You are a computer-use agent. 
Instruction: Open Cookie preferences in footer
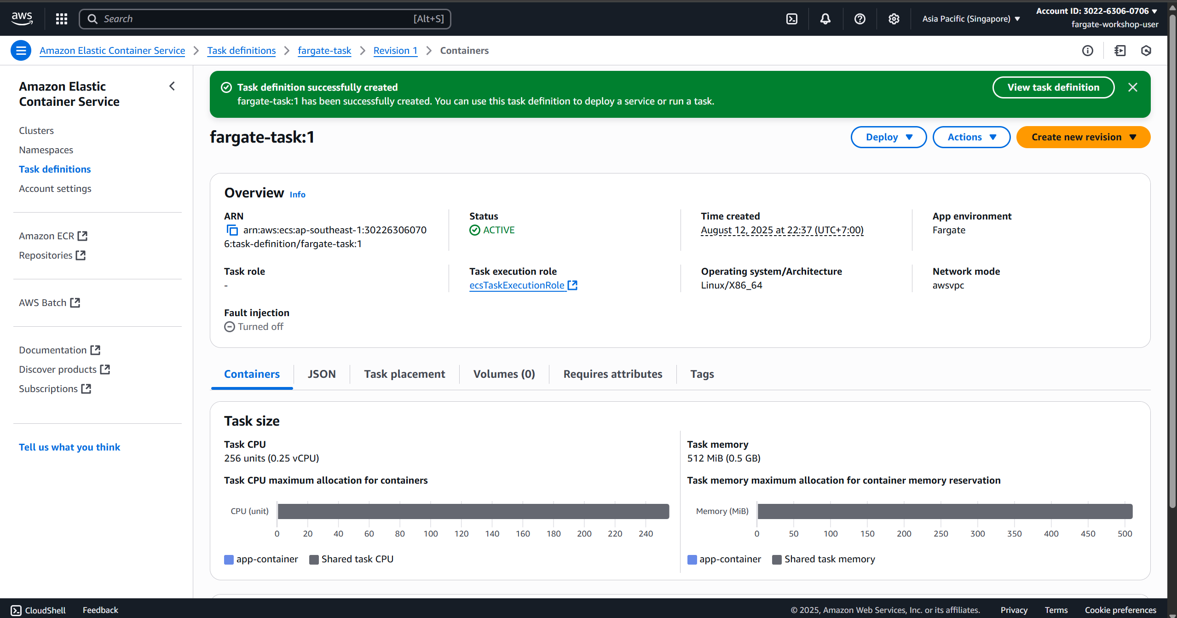click(1120, 610)
